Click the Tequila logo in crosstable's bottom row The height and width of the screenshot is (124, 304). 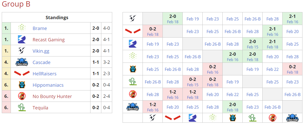tap(252, 118)
